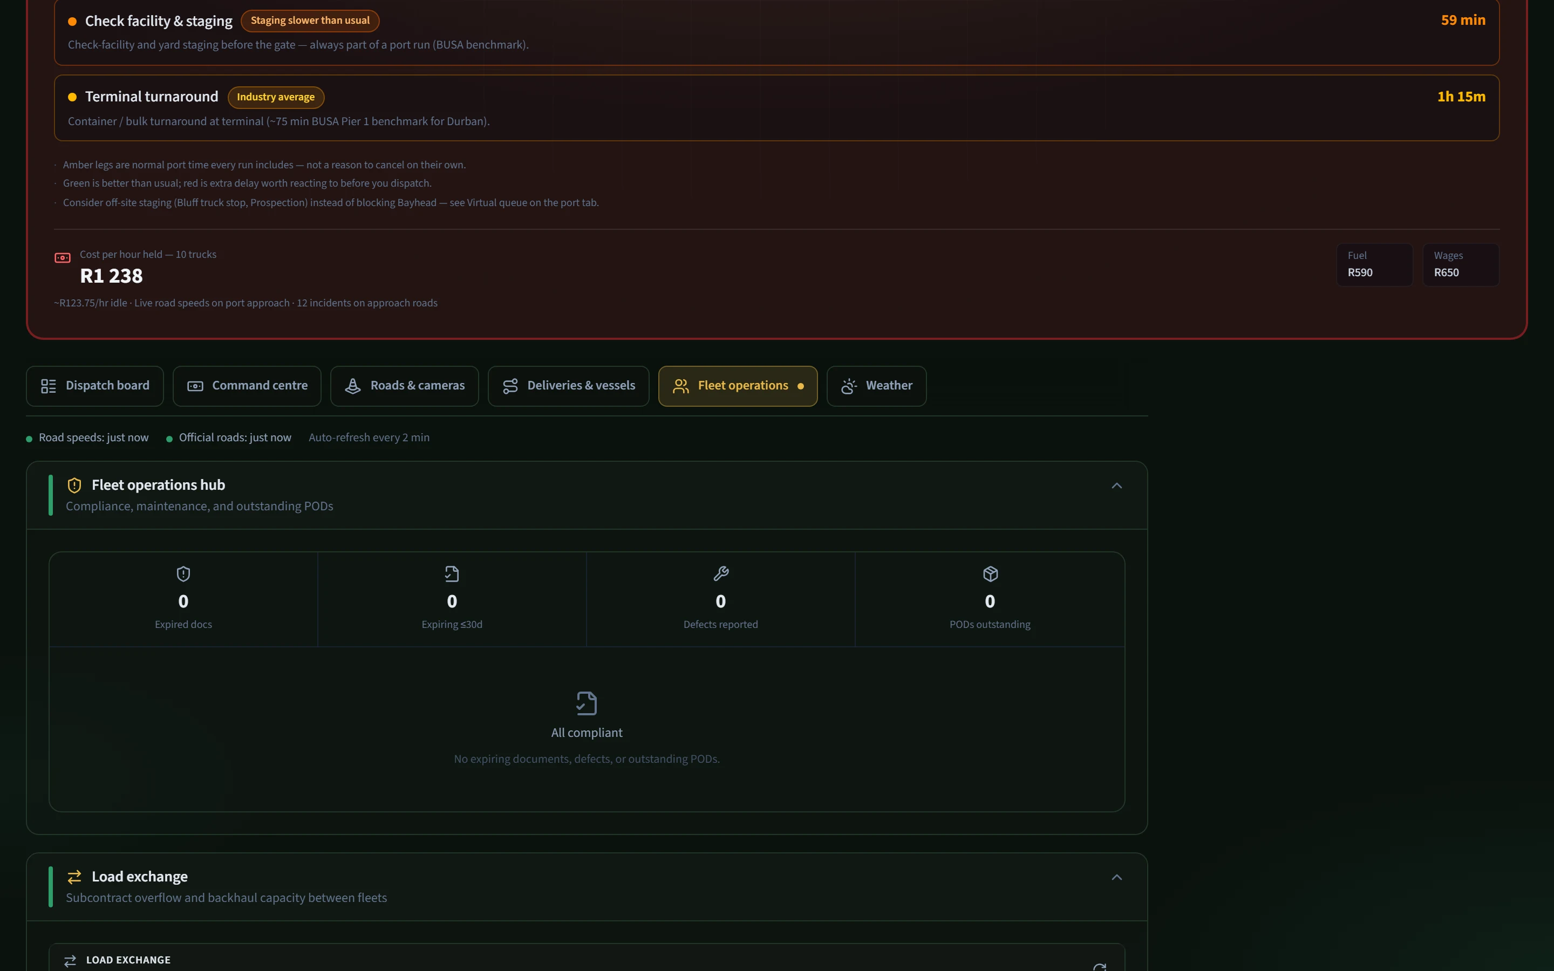The width and height of the screenshot is (1554, 971).
Task: Click the Defects reported wrench icon
Action: (x=720, y=573)
